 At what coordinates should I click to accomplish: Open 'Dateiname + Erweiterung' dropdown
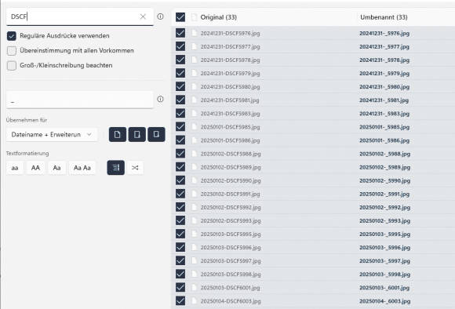point(52,135)
